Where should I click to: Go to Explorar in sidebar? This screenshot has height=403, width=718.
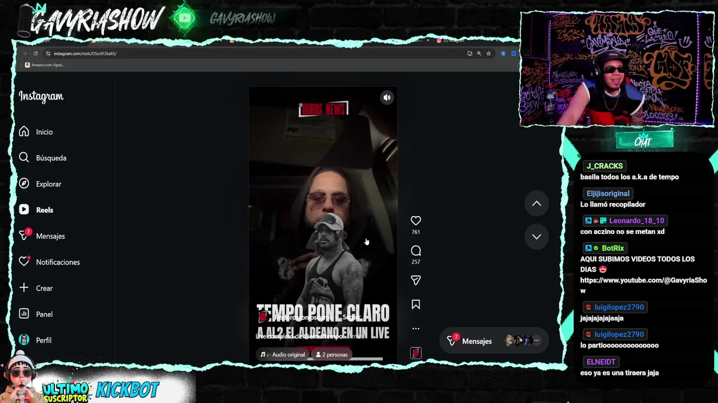(40, 184)
